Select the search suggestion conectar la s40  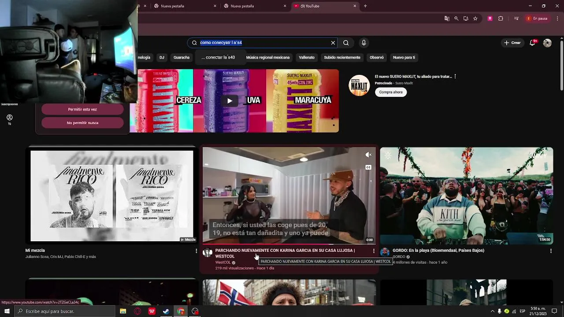(x=218, y=57)
